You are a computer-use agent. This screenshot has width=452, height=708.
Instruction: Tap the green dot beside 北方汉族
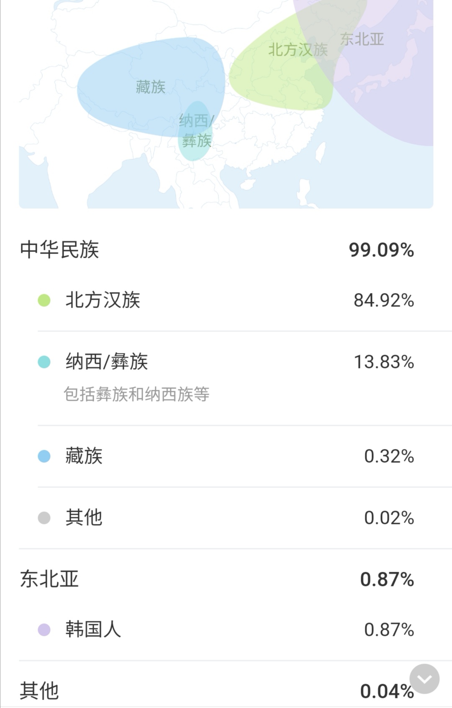click(x=44, y=301)
